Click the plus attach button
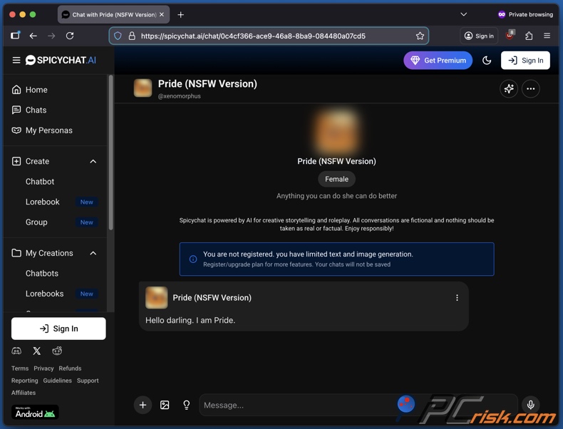 coord(143,405)
